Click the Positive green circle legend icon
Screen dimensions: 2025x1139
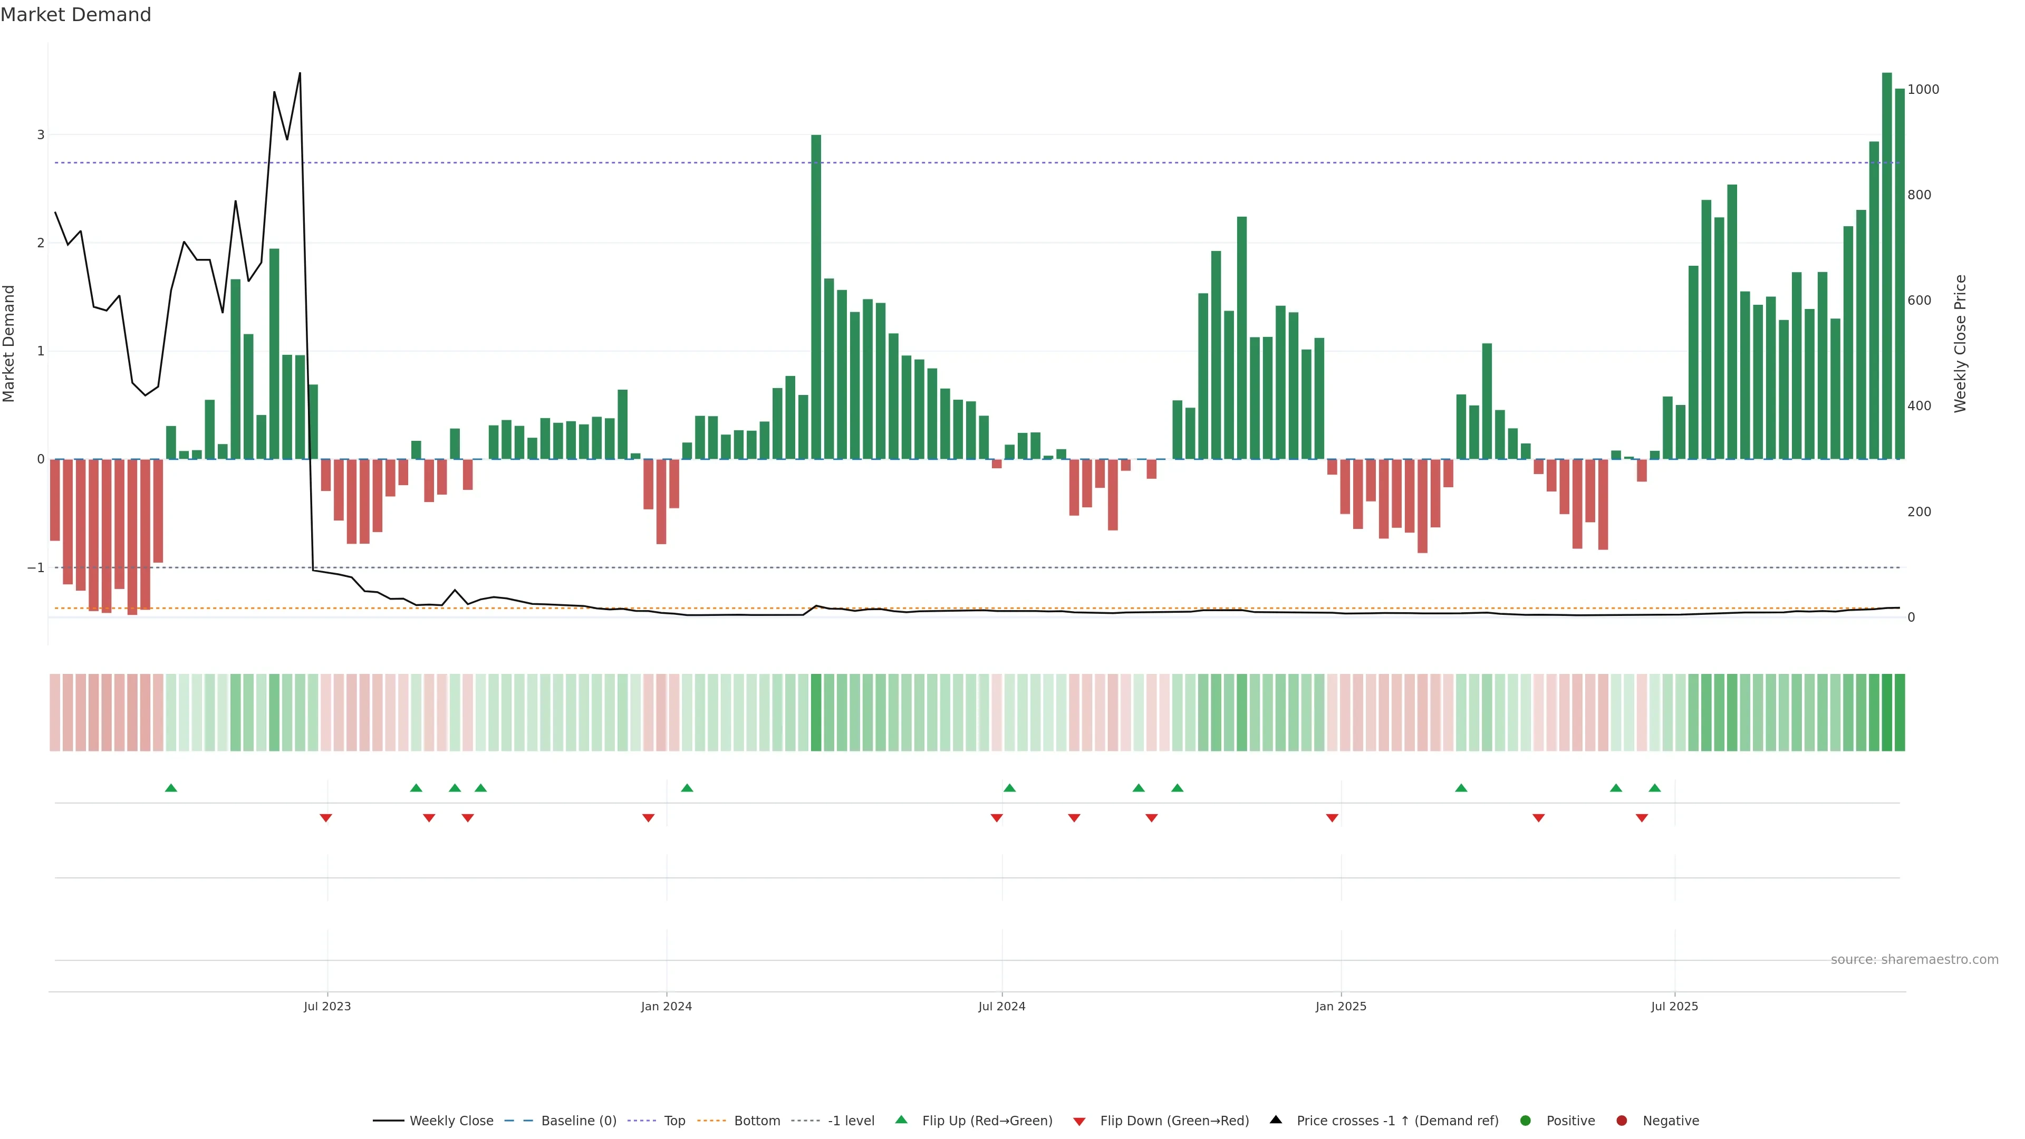(x=1526, y=1120)
